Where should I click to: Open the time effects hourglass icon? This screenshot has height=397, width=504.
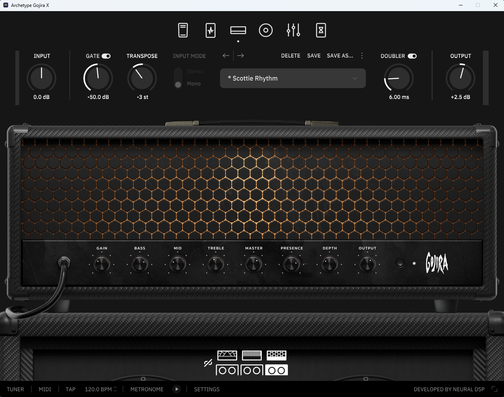tap(321, 30)
